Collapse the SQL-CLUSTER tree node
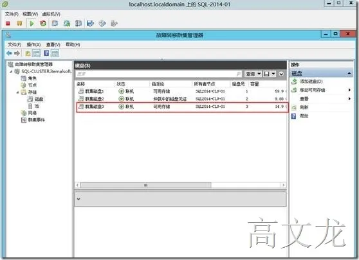This screenshot has height=260, width=359. click(11, 71)
